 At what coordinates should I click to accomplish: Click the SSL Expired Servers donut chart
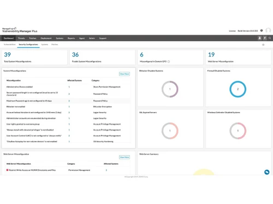click(x=170, y=131)
